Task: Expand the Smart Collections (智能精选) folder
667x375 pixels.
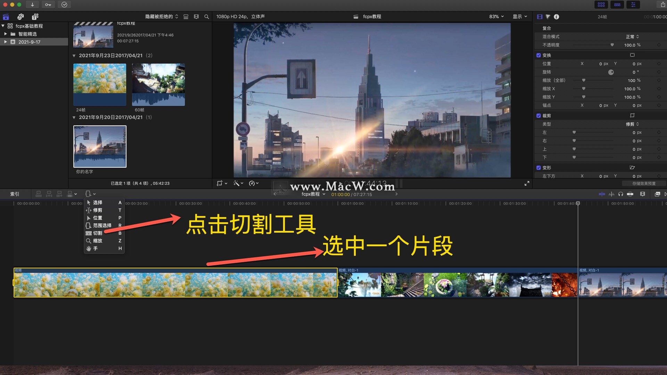Action: (x=6, y=34)
